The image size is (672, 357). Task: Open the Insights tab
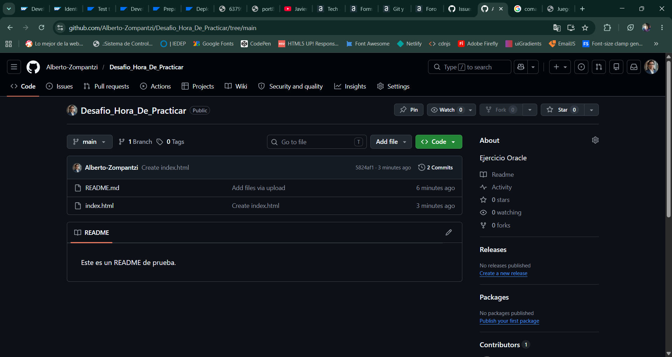(350, 86)
